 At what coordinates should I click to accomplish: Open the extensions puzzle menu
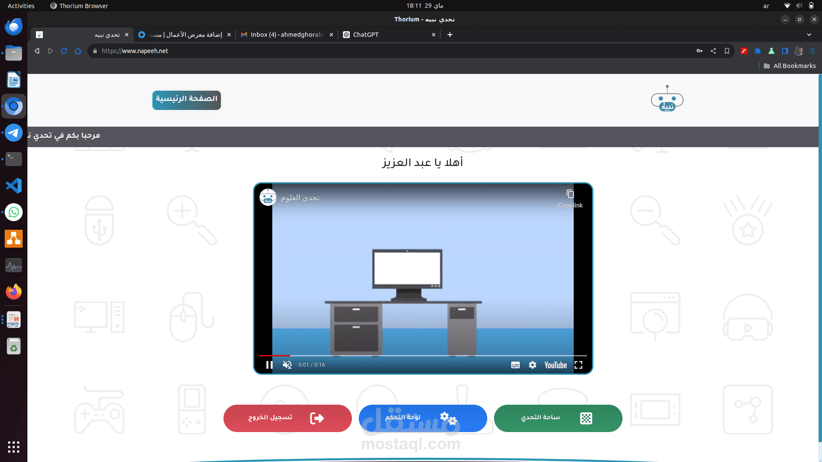coord(758,51)
